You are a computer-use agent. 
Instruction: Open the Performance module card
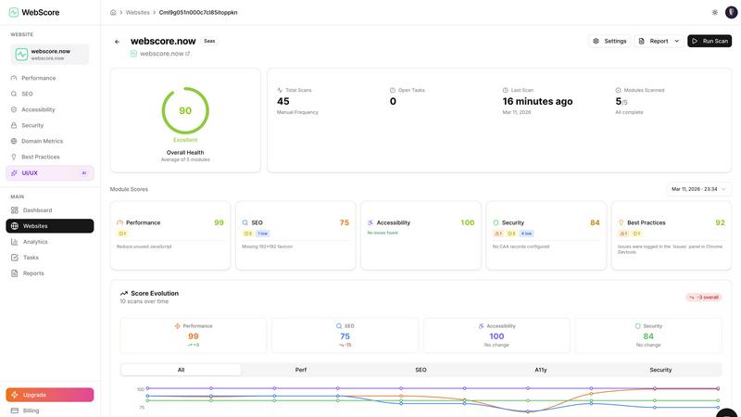click(170, 235)
